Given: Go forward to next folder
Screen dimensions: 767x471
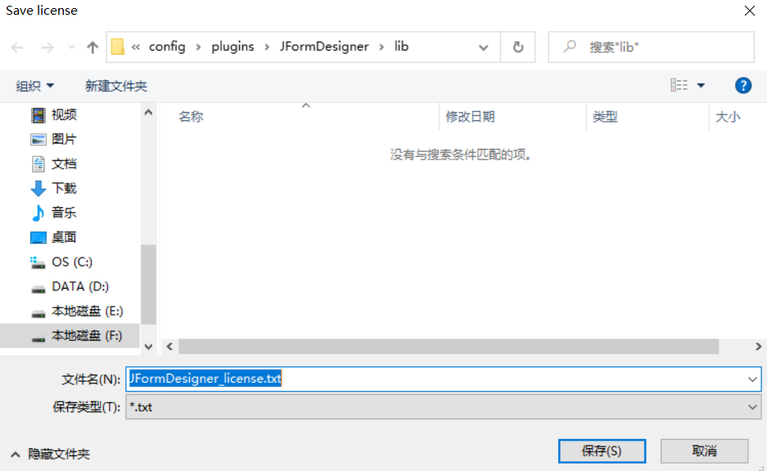Looking at the screenshot, I should click(47, 47).
